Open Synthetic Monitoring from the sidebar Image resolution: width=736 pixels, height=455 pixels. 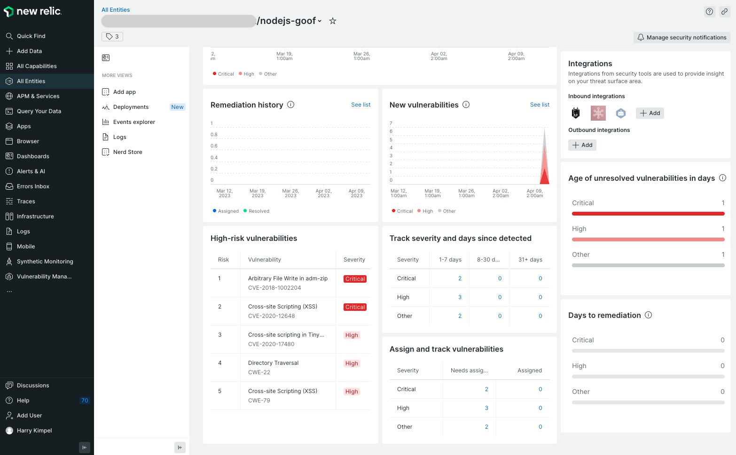point(45,261)
